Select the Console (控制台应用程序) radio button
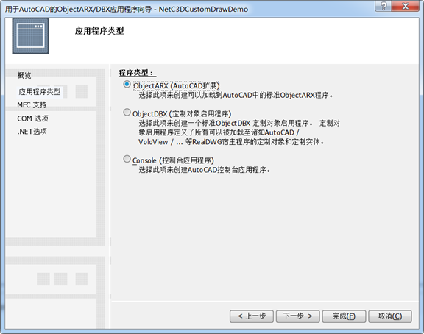 pos(127,159)
